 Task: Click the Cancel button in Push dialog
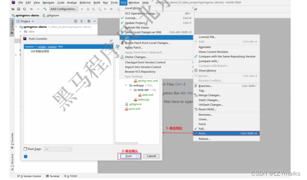[151, 156]
